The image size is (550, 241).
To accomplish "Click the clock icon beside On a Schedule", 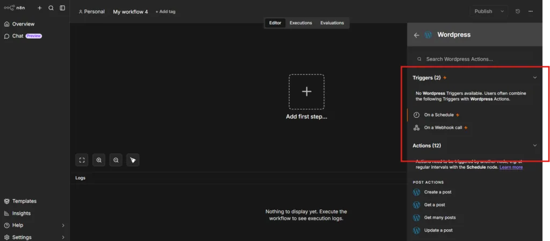I will coord(416,115).
